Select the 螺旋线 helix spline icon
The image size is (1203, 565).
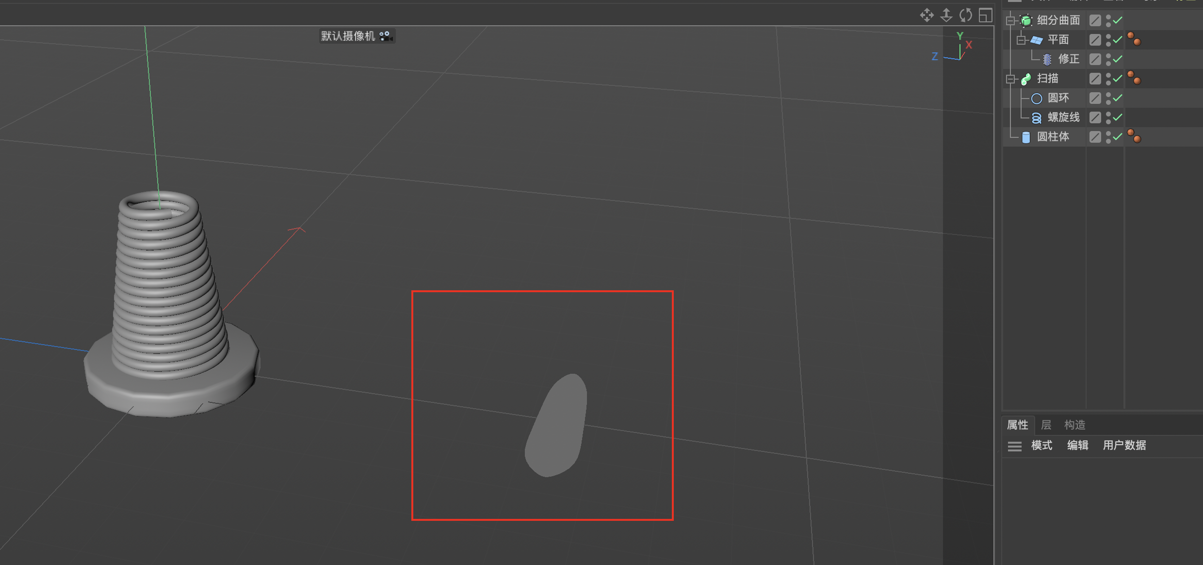[1037, 118]
